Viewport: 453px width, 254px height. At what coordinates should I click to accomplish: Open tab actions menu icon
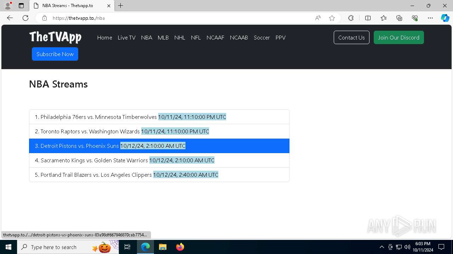[21, 6]
